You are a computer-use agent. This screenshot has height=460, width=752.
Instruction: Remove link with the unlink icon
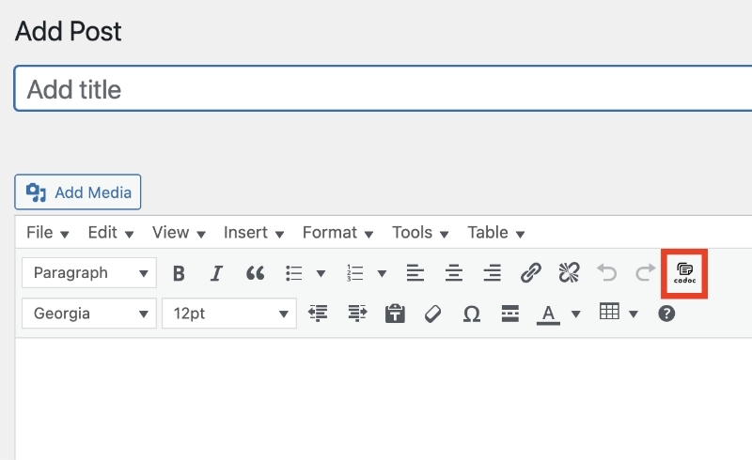pos(570,273)
